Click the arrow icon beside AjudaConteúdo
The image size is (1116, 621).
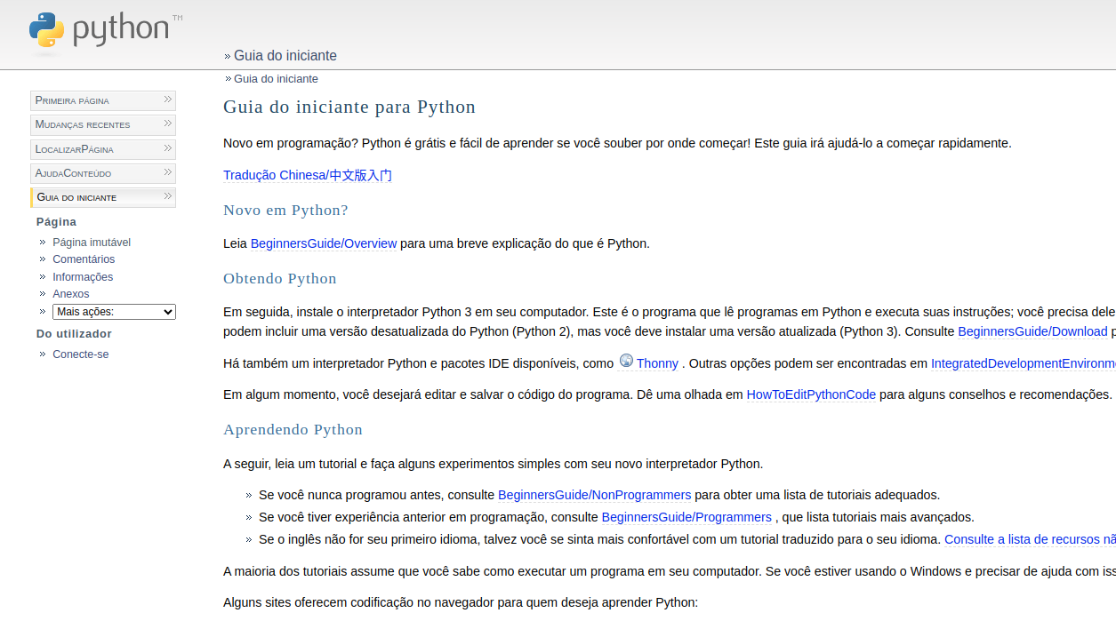pyautogui.click(x=166, y=172)
